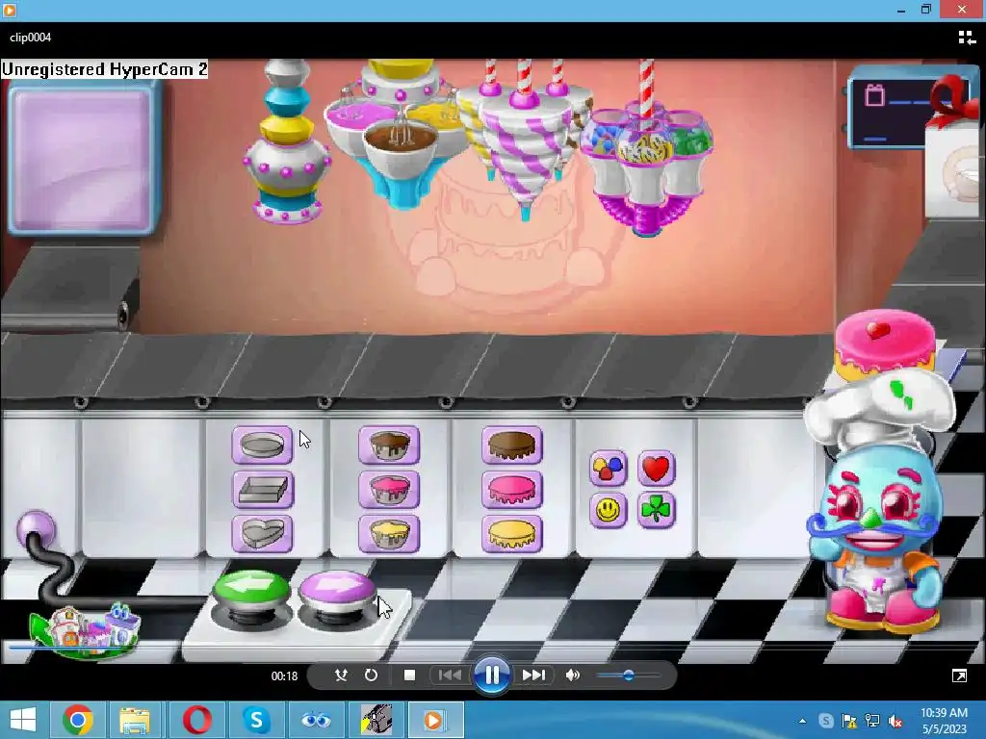Image resolution: width=986 pixels, height=739 pixels.
Task: Choose the pink batter bowl button
Action: (389, 490)
